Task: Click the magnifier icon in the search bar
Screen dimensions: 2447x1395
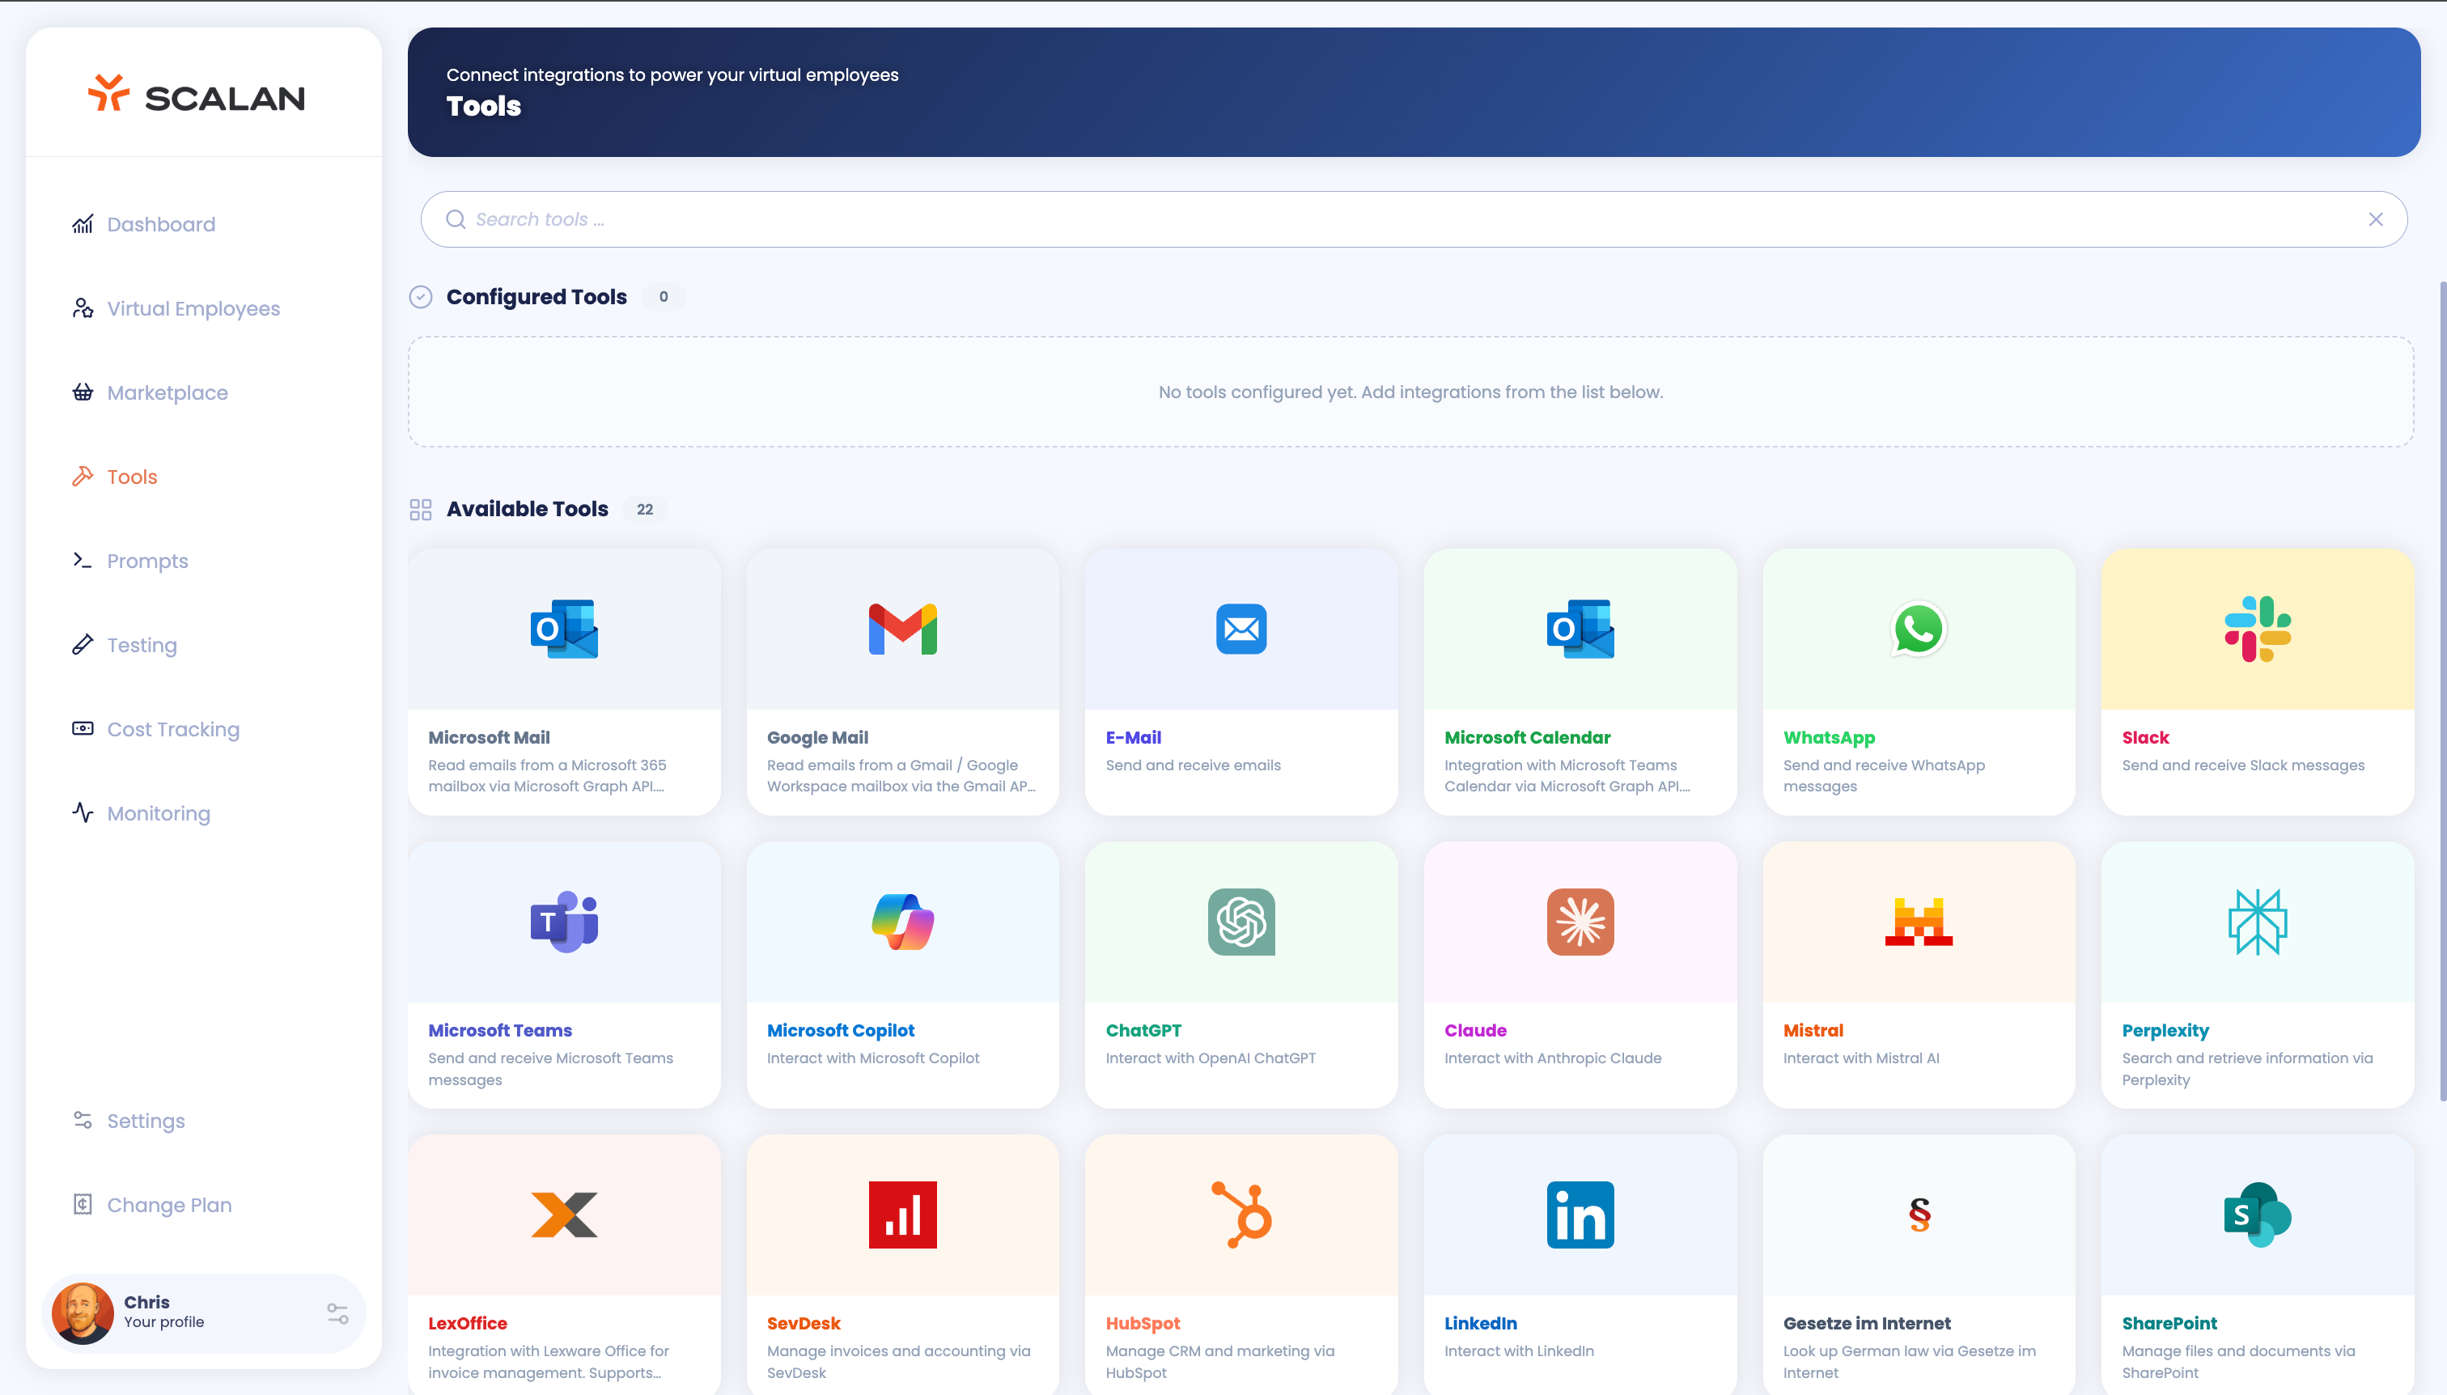Action: click(455, 219)
